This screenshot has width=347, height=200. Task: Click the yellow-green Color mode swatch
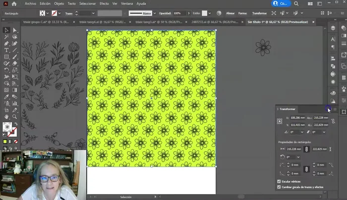[5, 142]
